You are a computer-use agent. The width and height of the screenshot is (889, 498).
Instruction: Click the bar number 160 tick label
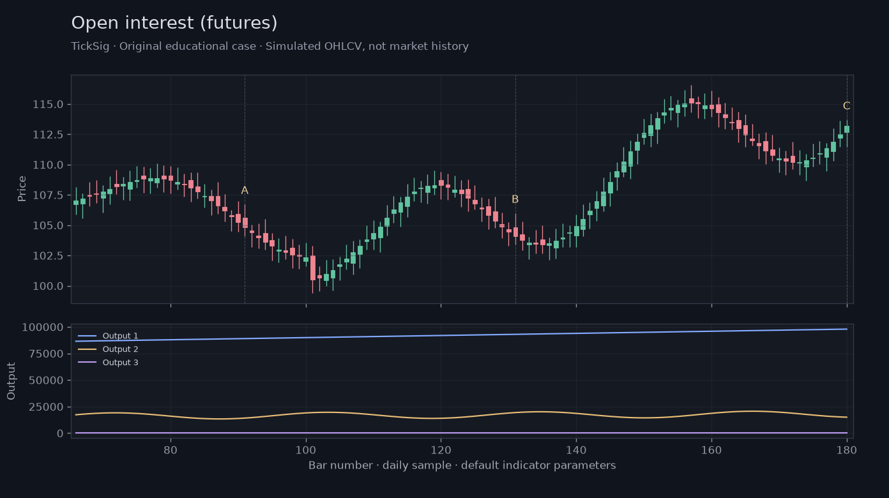coord(711,449)
